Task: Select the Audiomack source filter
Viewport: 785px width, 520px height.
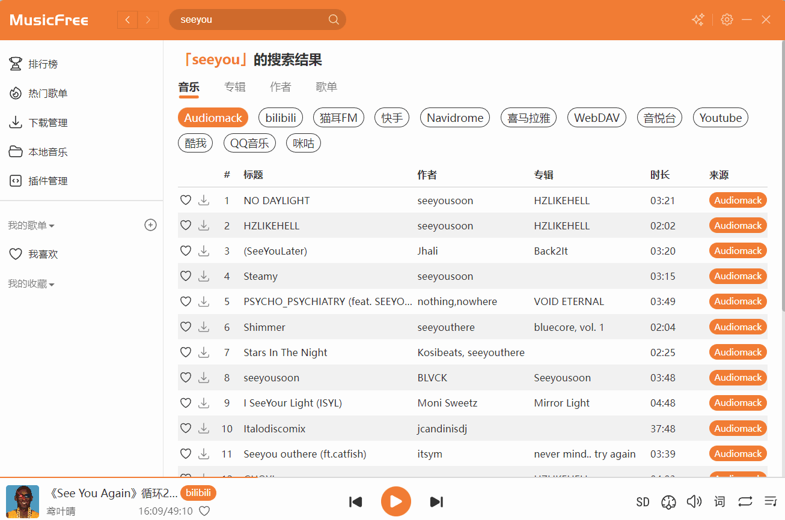Action: (x=213, y=118)
